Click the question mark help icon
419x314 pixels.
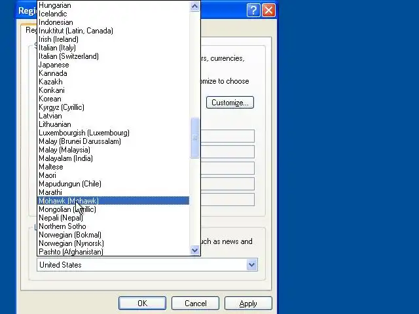click(253, 10)
